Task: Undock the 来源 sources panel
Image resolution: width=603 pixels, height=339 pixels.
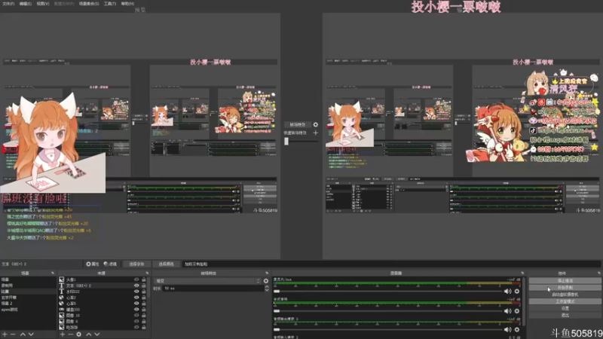Action: tap(147, 273)
